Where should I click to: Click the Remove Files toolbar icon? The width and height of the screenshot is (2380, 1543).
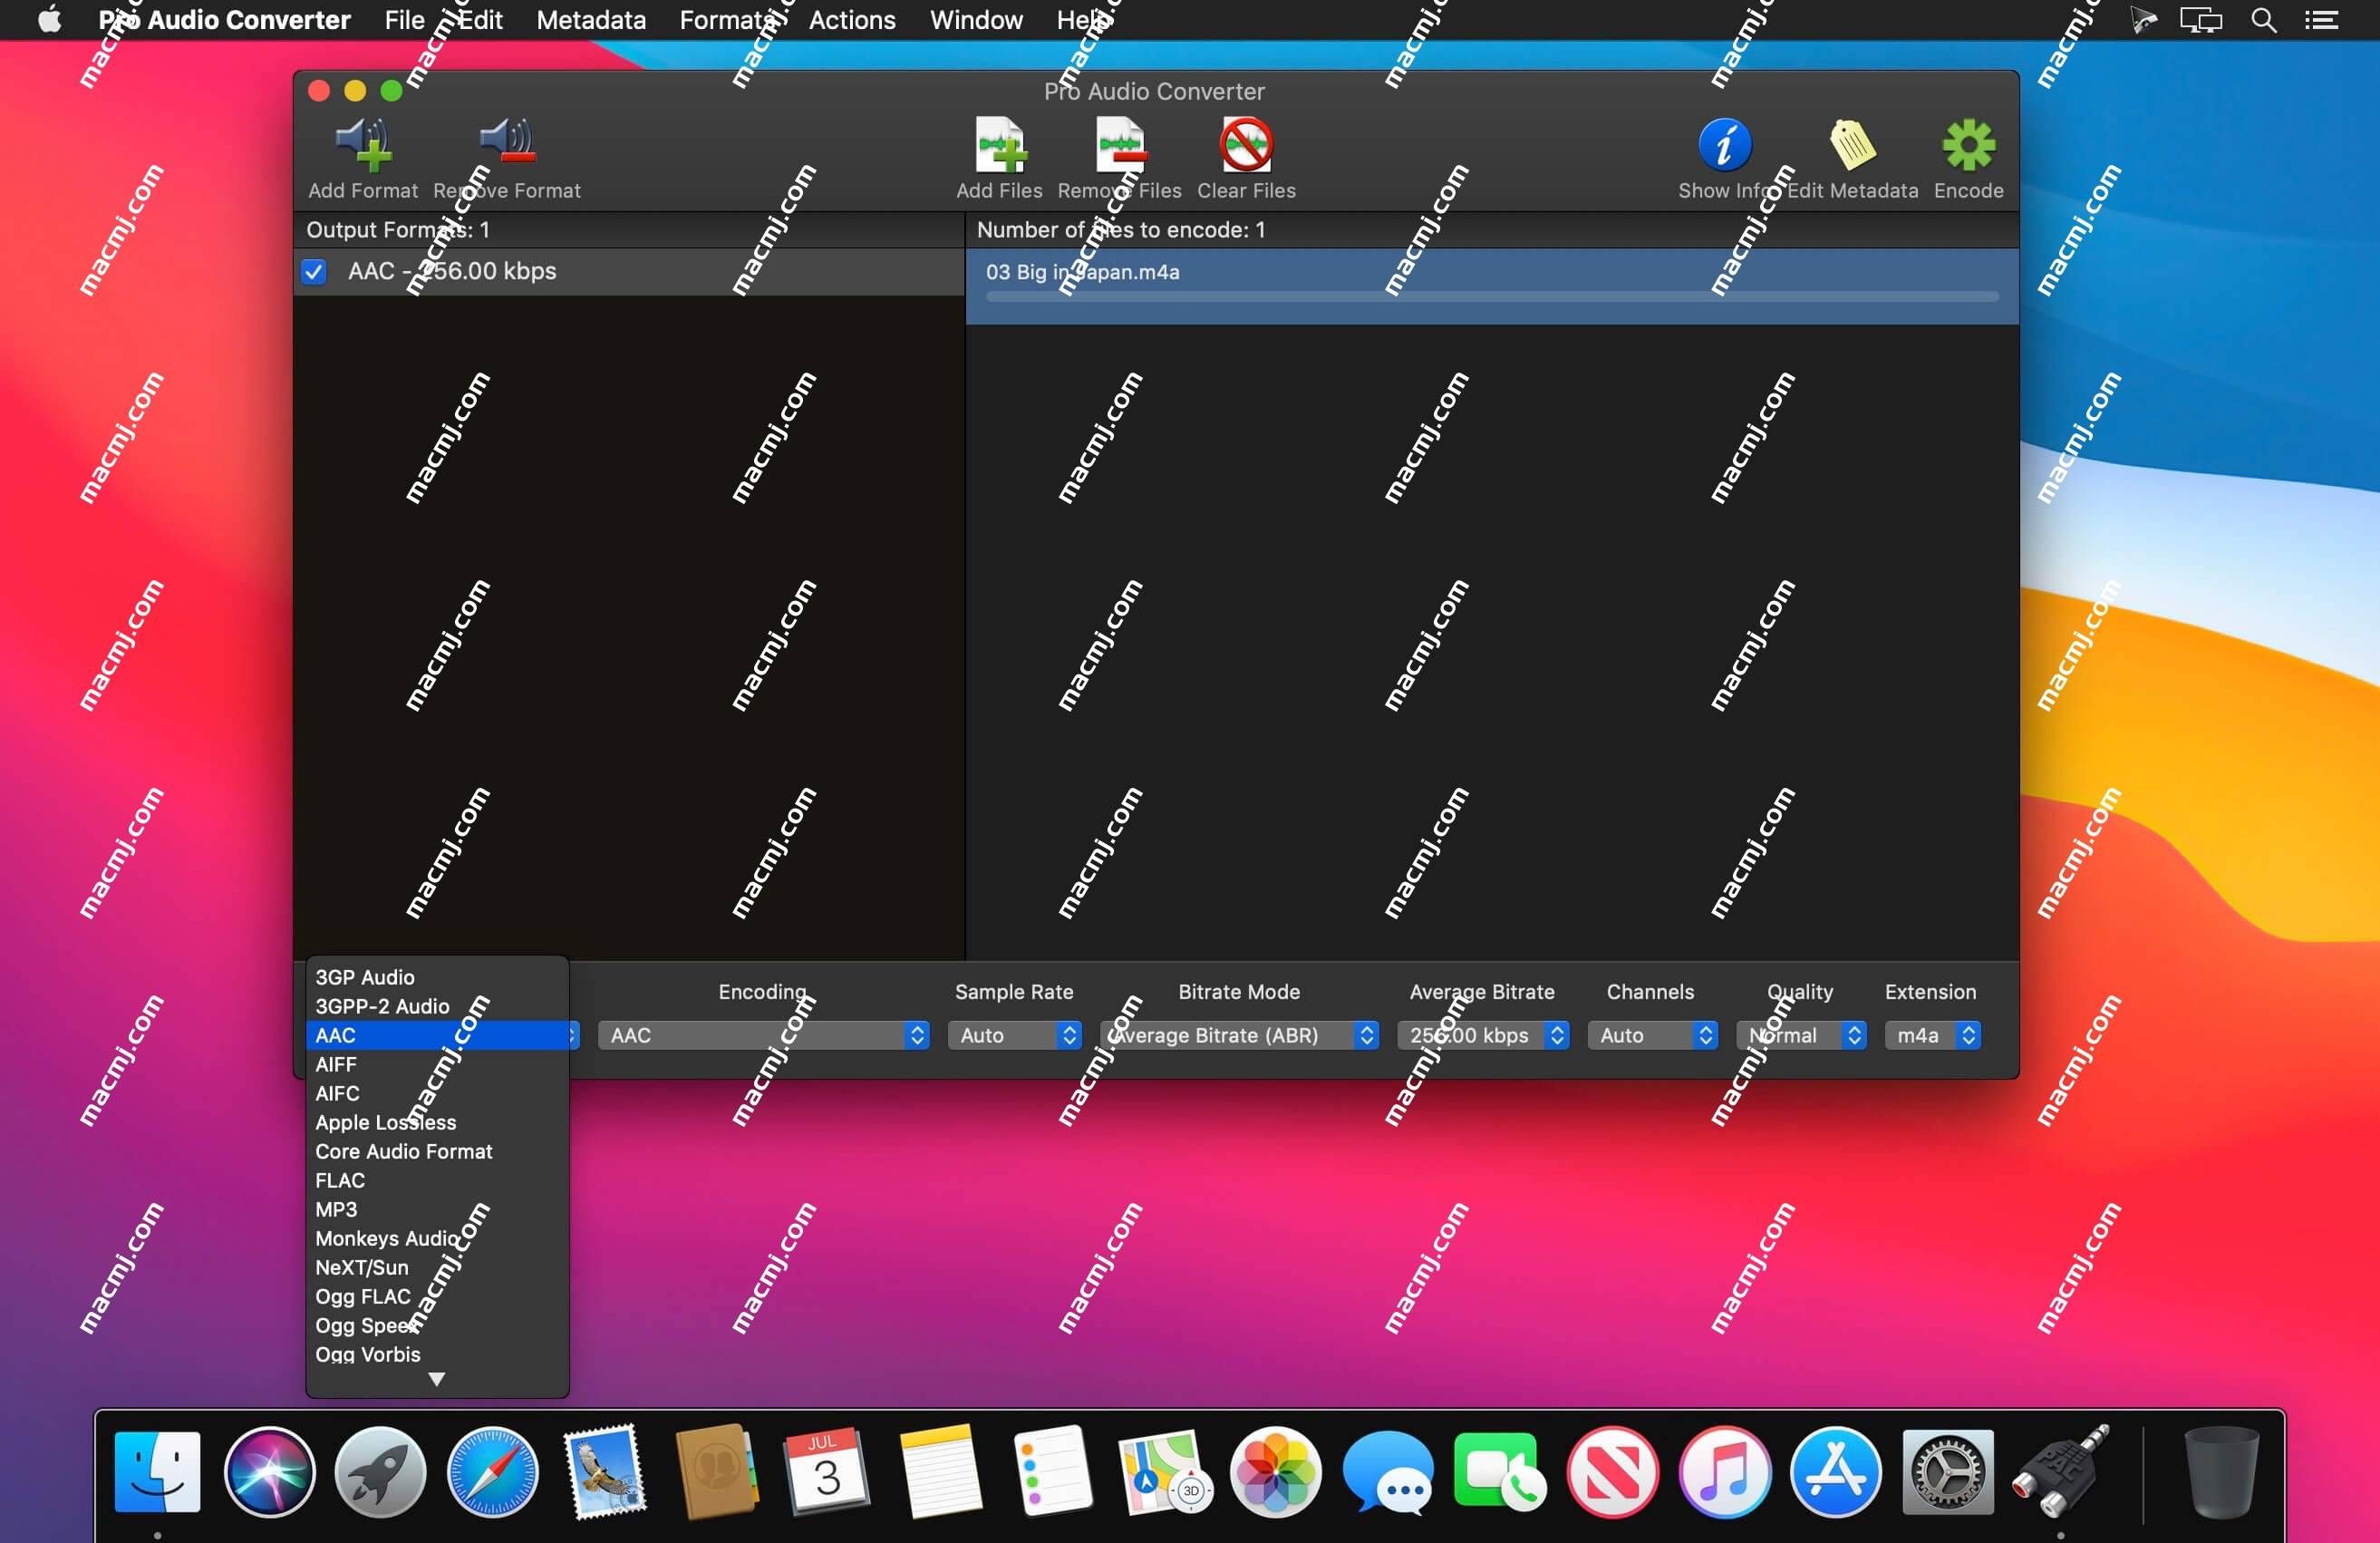click(x=1120, y=145)
